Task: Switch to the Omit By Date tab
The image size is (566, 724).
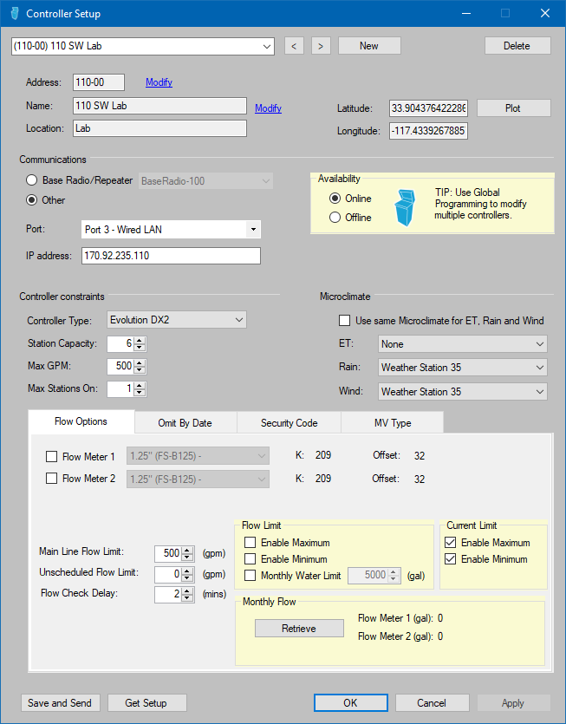Action: pyautogui.click(x=185, y=423)
